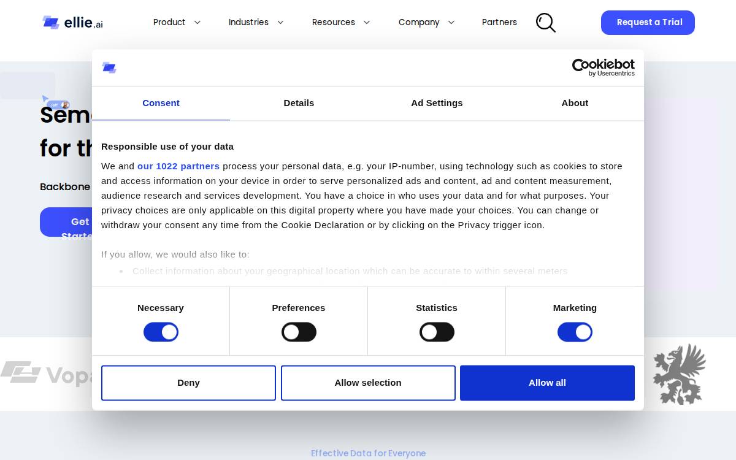736x460 pixels.
Task: Switch to the Ad Settings tab
Action: click(437, 103)
